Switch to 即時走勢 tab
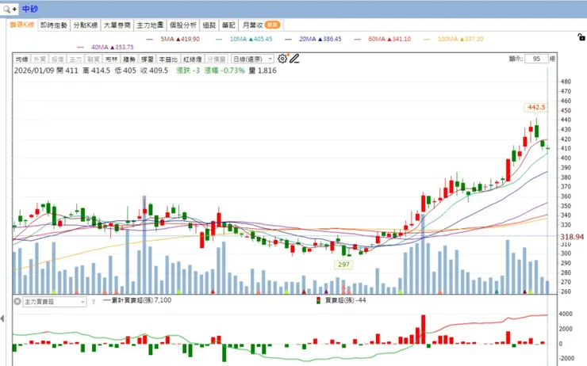Viewport: 587px width, 366px height. [x=54, y=25]
